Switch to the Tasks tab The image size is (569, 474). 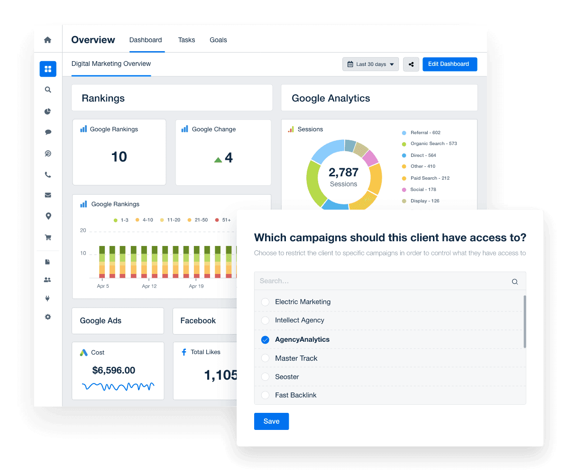(x=186, y=40)
